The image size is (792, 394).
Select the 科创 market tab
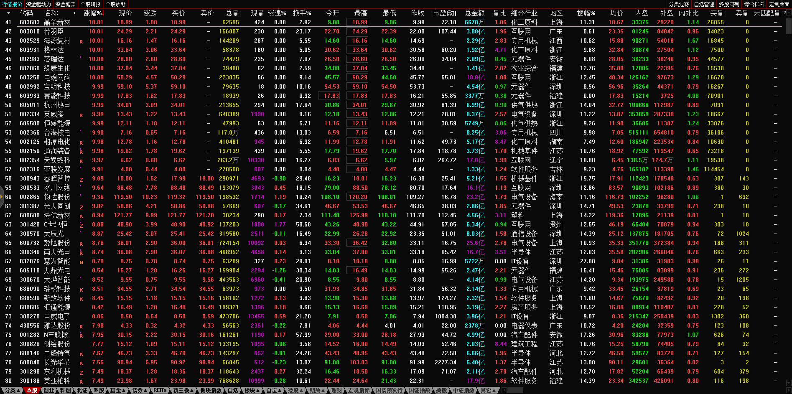coord(65,390)
